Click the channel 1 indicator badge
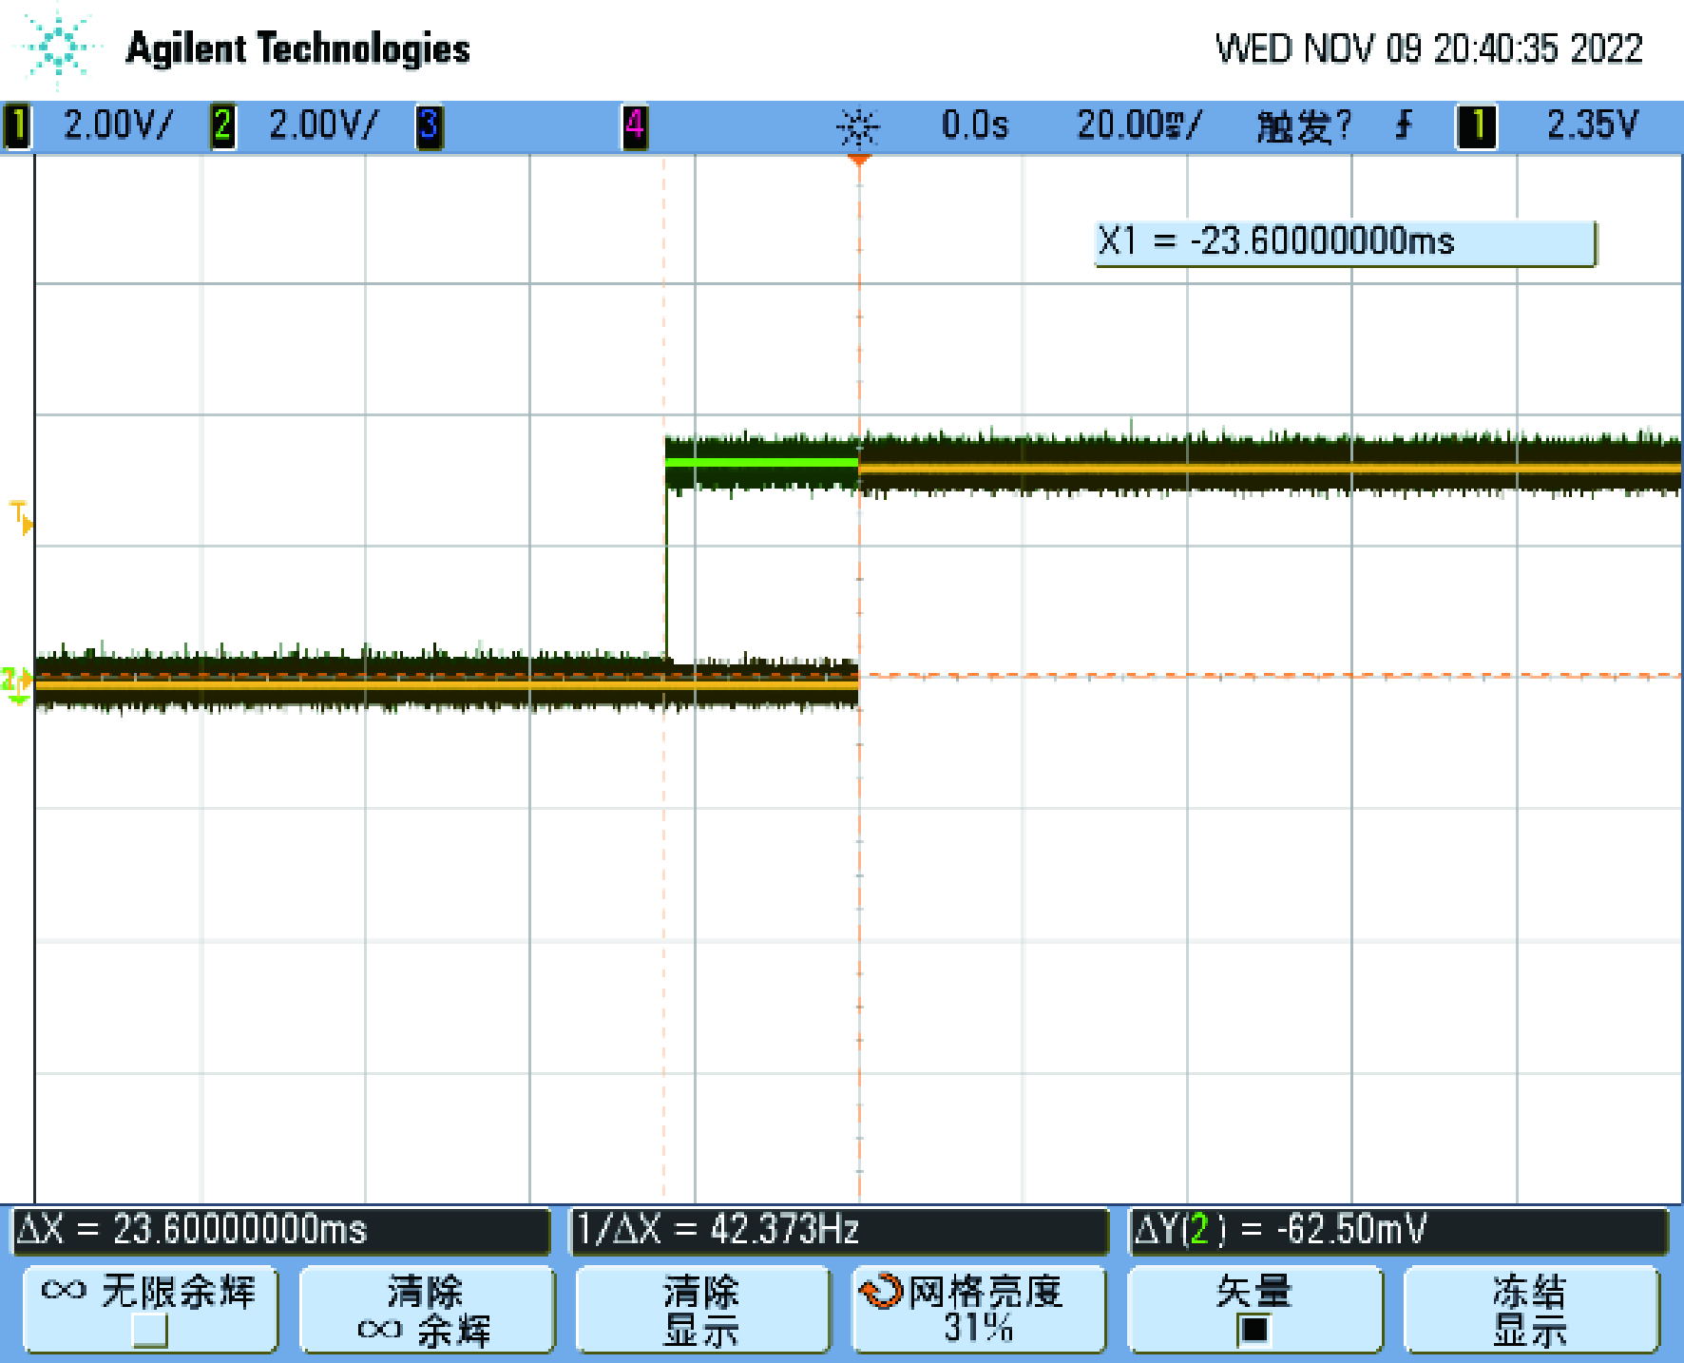Viewport: 1684px width, 1363px height. [17, 126]
